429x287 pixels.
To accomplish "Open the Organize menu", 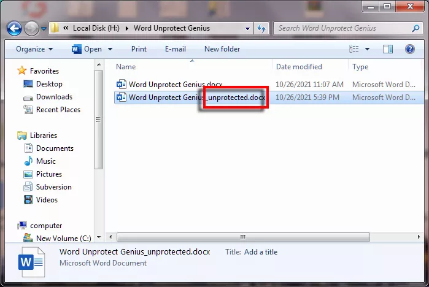I will tap(34, 49).
